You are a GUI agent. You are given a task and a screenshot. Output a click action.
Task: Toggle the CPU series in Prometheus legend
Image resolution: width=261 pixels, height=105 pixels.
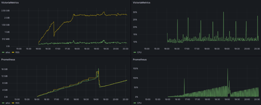140,103
